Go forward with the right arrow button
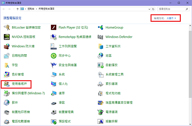This screenshot has height=126, width=192. 9,9
